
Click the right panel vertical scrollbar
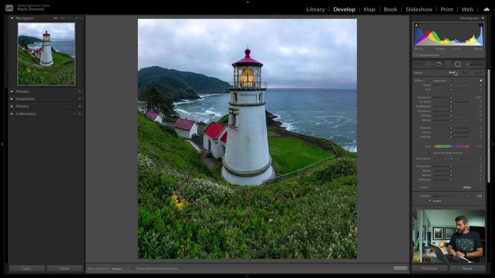(x=489, y=125)
